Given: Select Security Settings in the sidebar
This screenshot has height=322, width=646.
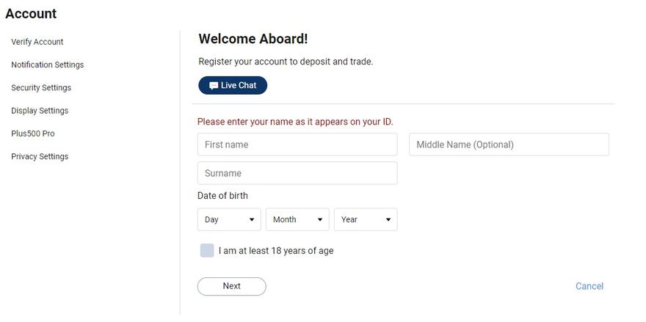Looking at the screenshot, I should click(x=41, y=88).
